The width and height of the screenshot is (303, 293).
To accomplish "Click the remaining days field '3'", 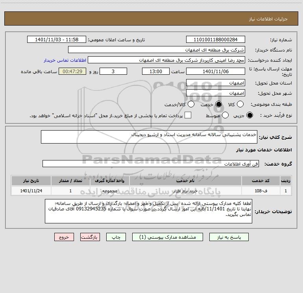I will pos(113,71).
